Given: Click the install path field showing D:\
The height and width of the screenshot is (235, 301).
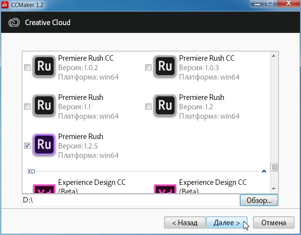Looking at the screenshot, I should 131,200.
